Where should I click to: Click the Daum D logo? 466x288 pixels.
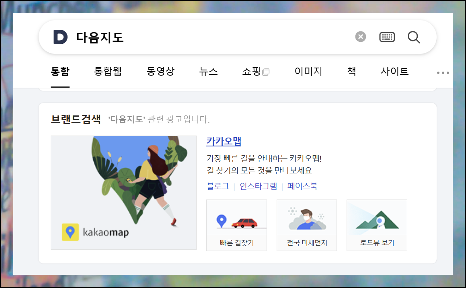point(60,37)
